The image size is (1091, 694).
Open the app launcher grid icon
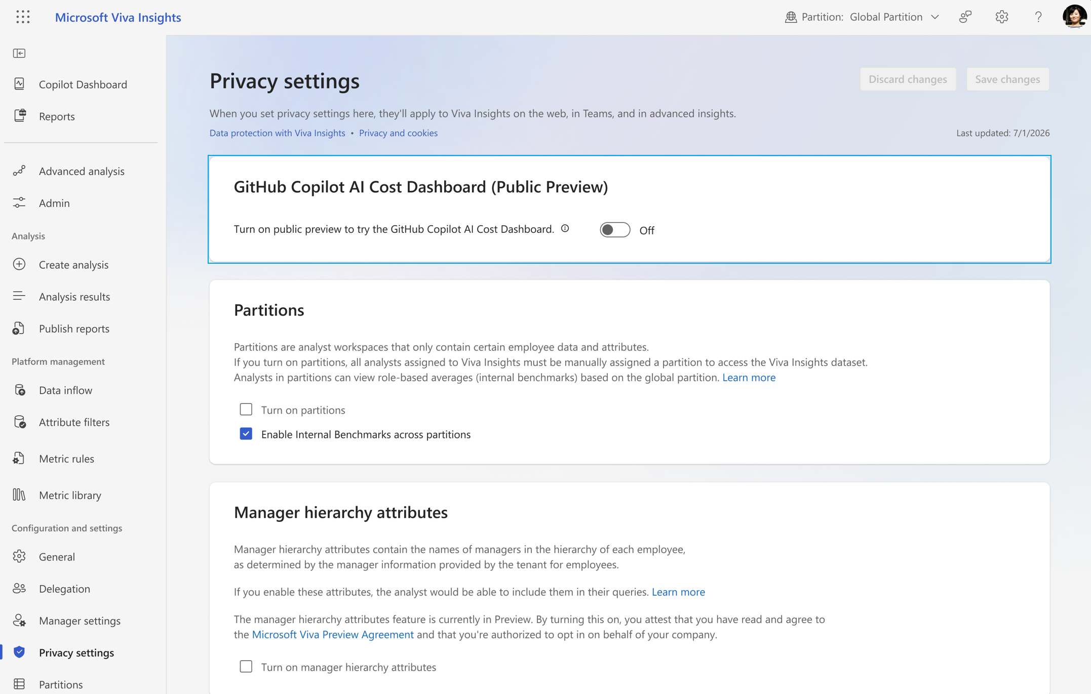click(23, 17)
